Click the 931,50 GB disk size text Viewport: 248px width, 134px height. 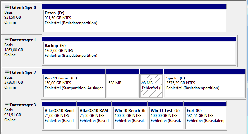pyautogui.click(x=13, y=17)
